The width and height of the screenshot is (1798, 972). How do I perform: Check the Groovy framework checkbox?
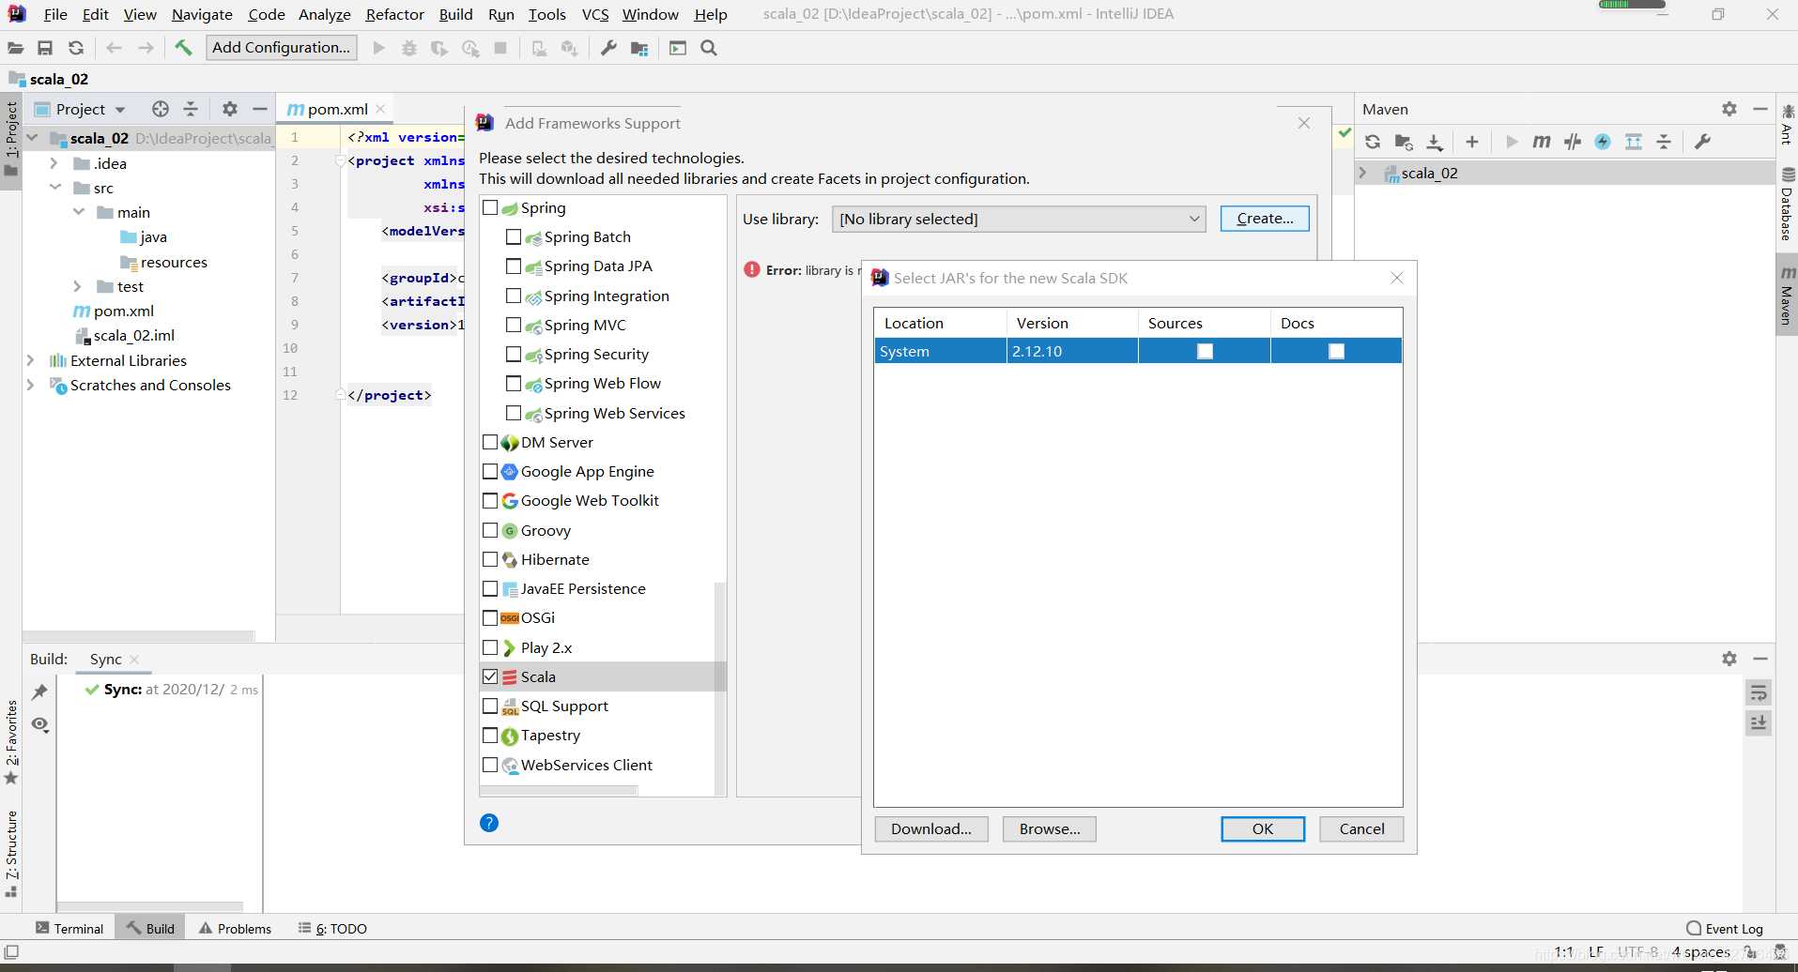(490, 530)
